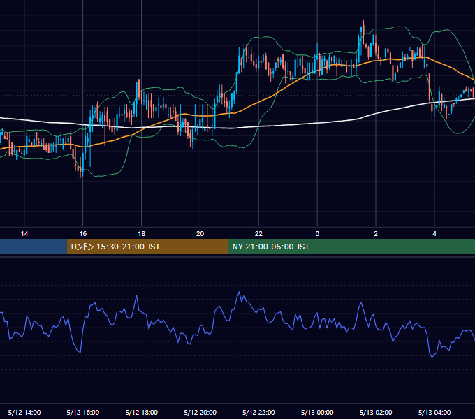
Task: Click the 5/13 02:00 date label
Action: [376, 412]
